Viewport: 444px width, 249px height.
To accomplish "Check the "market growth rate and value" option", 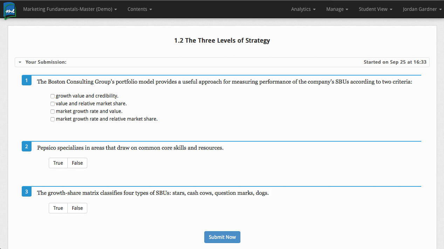I will (x=52, y=111).
